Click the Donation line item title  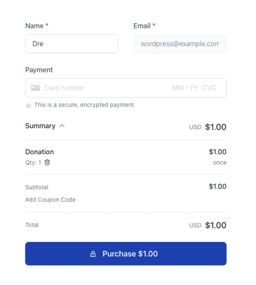pos(39,152)
